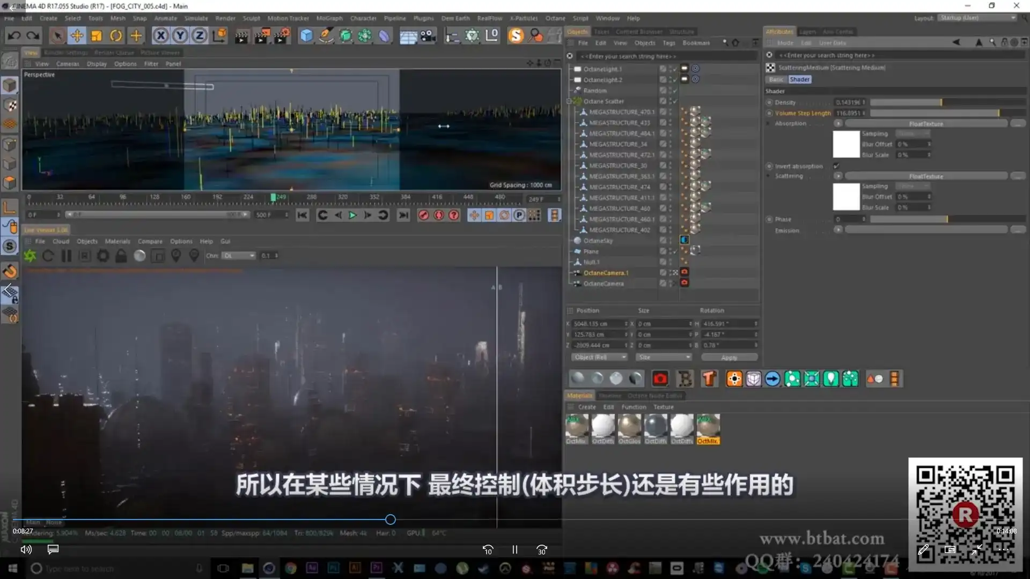The image size is (1030, 579).
Task: Toggle the X axis lock
Action: [161, 35]
